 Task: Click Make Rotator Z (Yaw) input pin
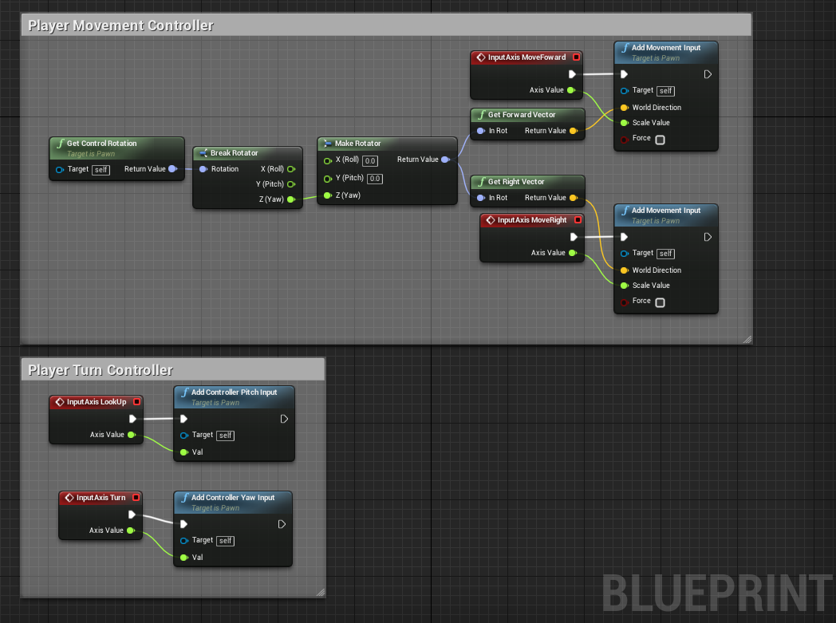(328, 195)
